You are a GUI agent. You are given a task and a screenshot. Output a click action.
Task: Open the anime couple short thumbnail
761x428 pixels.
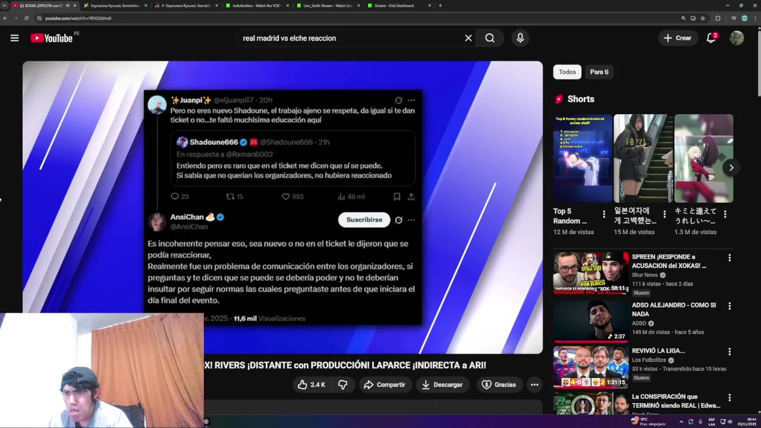point(704,158)
